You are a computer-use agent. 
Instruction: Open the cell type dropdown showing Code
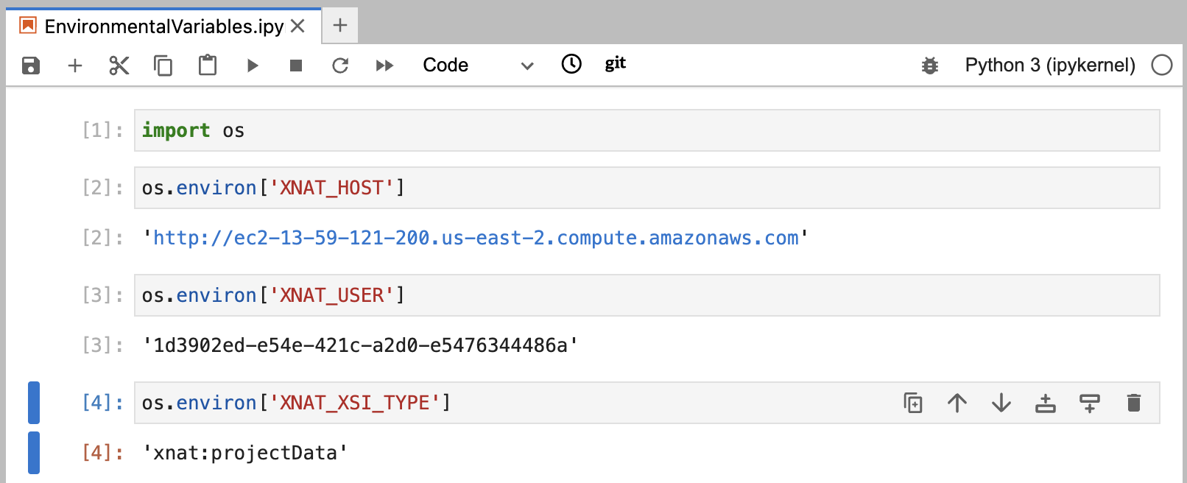tap(477, 66)
